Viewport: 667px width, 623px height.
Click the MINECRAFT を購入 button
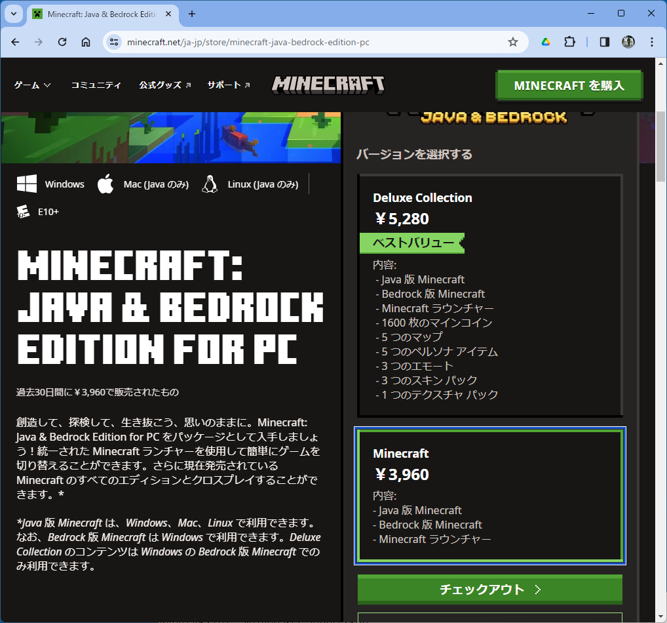coord(569,86)
